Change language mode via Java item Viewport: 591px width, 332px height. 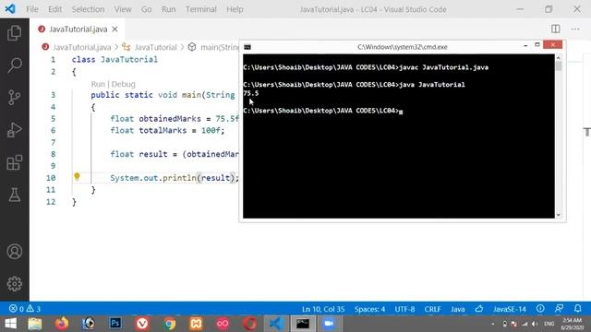tap(458, 309)
